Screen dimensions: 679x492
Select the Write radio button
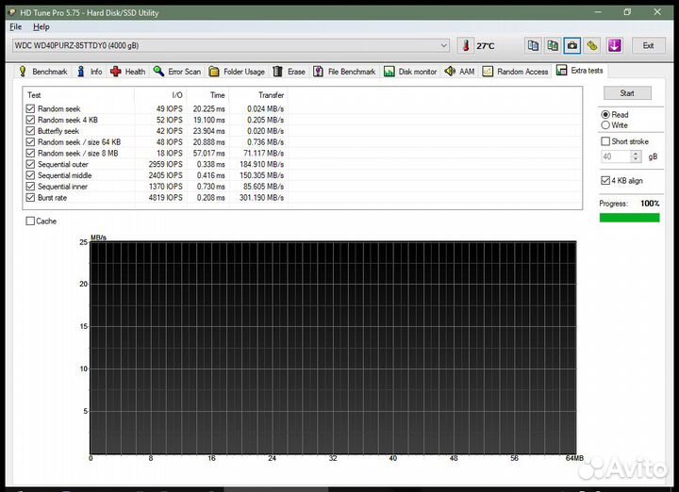tap(605, 124)
